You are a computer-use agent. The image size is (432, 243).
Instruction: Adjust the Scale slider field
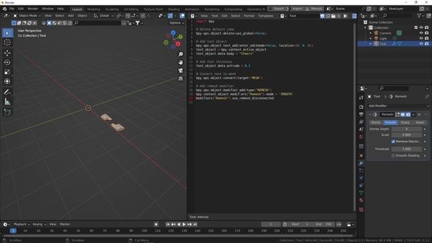(406, 135)
